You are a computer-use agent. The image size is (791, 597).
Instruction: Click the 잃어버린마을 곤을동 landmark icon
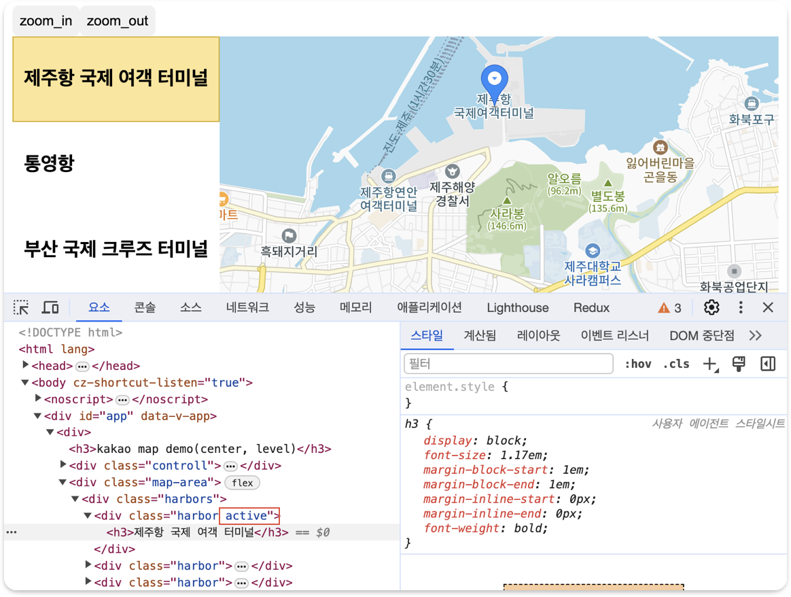661,148
